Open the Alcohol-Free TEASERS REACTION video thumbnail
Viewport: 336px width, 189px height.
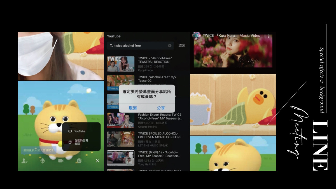(x=121, y=64)
